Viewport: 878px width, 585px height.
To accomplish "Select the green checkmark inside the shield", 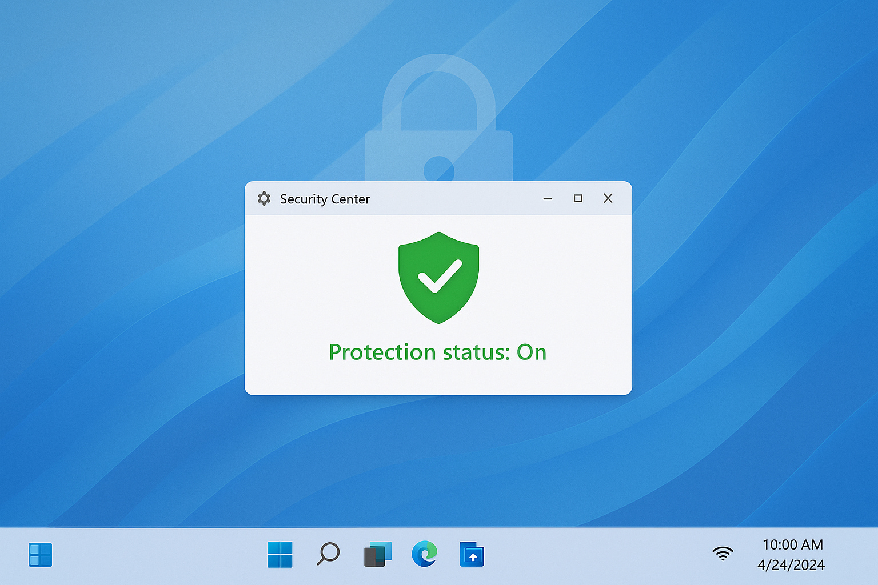I will [438, 277].
